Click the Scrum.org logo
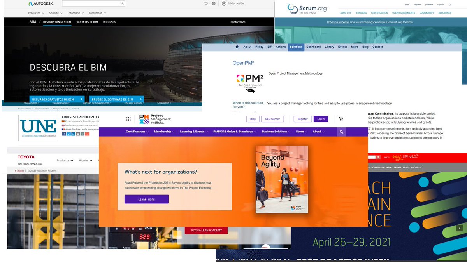This screenshot has width=467, height=262. point(307,9)
